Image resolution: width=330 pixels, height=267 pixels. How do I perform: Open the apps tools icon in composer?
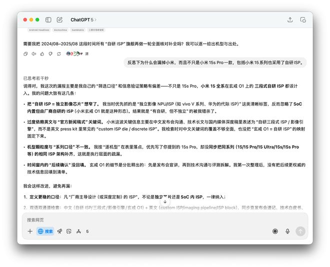78,231
